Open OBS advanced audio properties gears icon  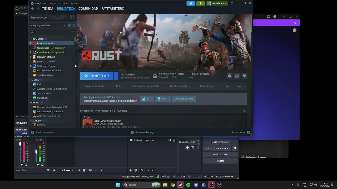[54, 170]
